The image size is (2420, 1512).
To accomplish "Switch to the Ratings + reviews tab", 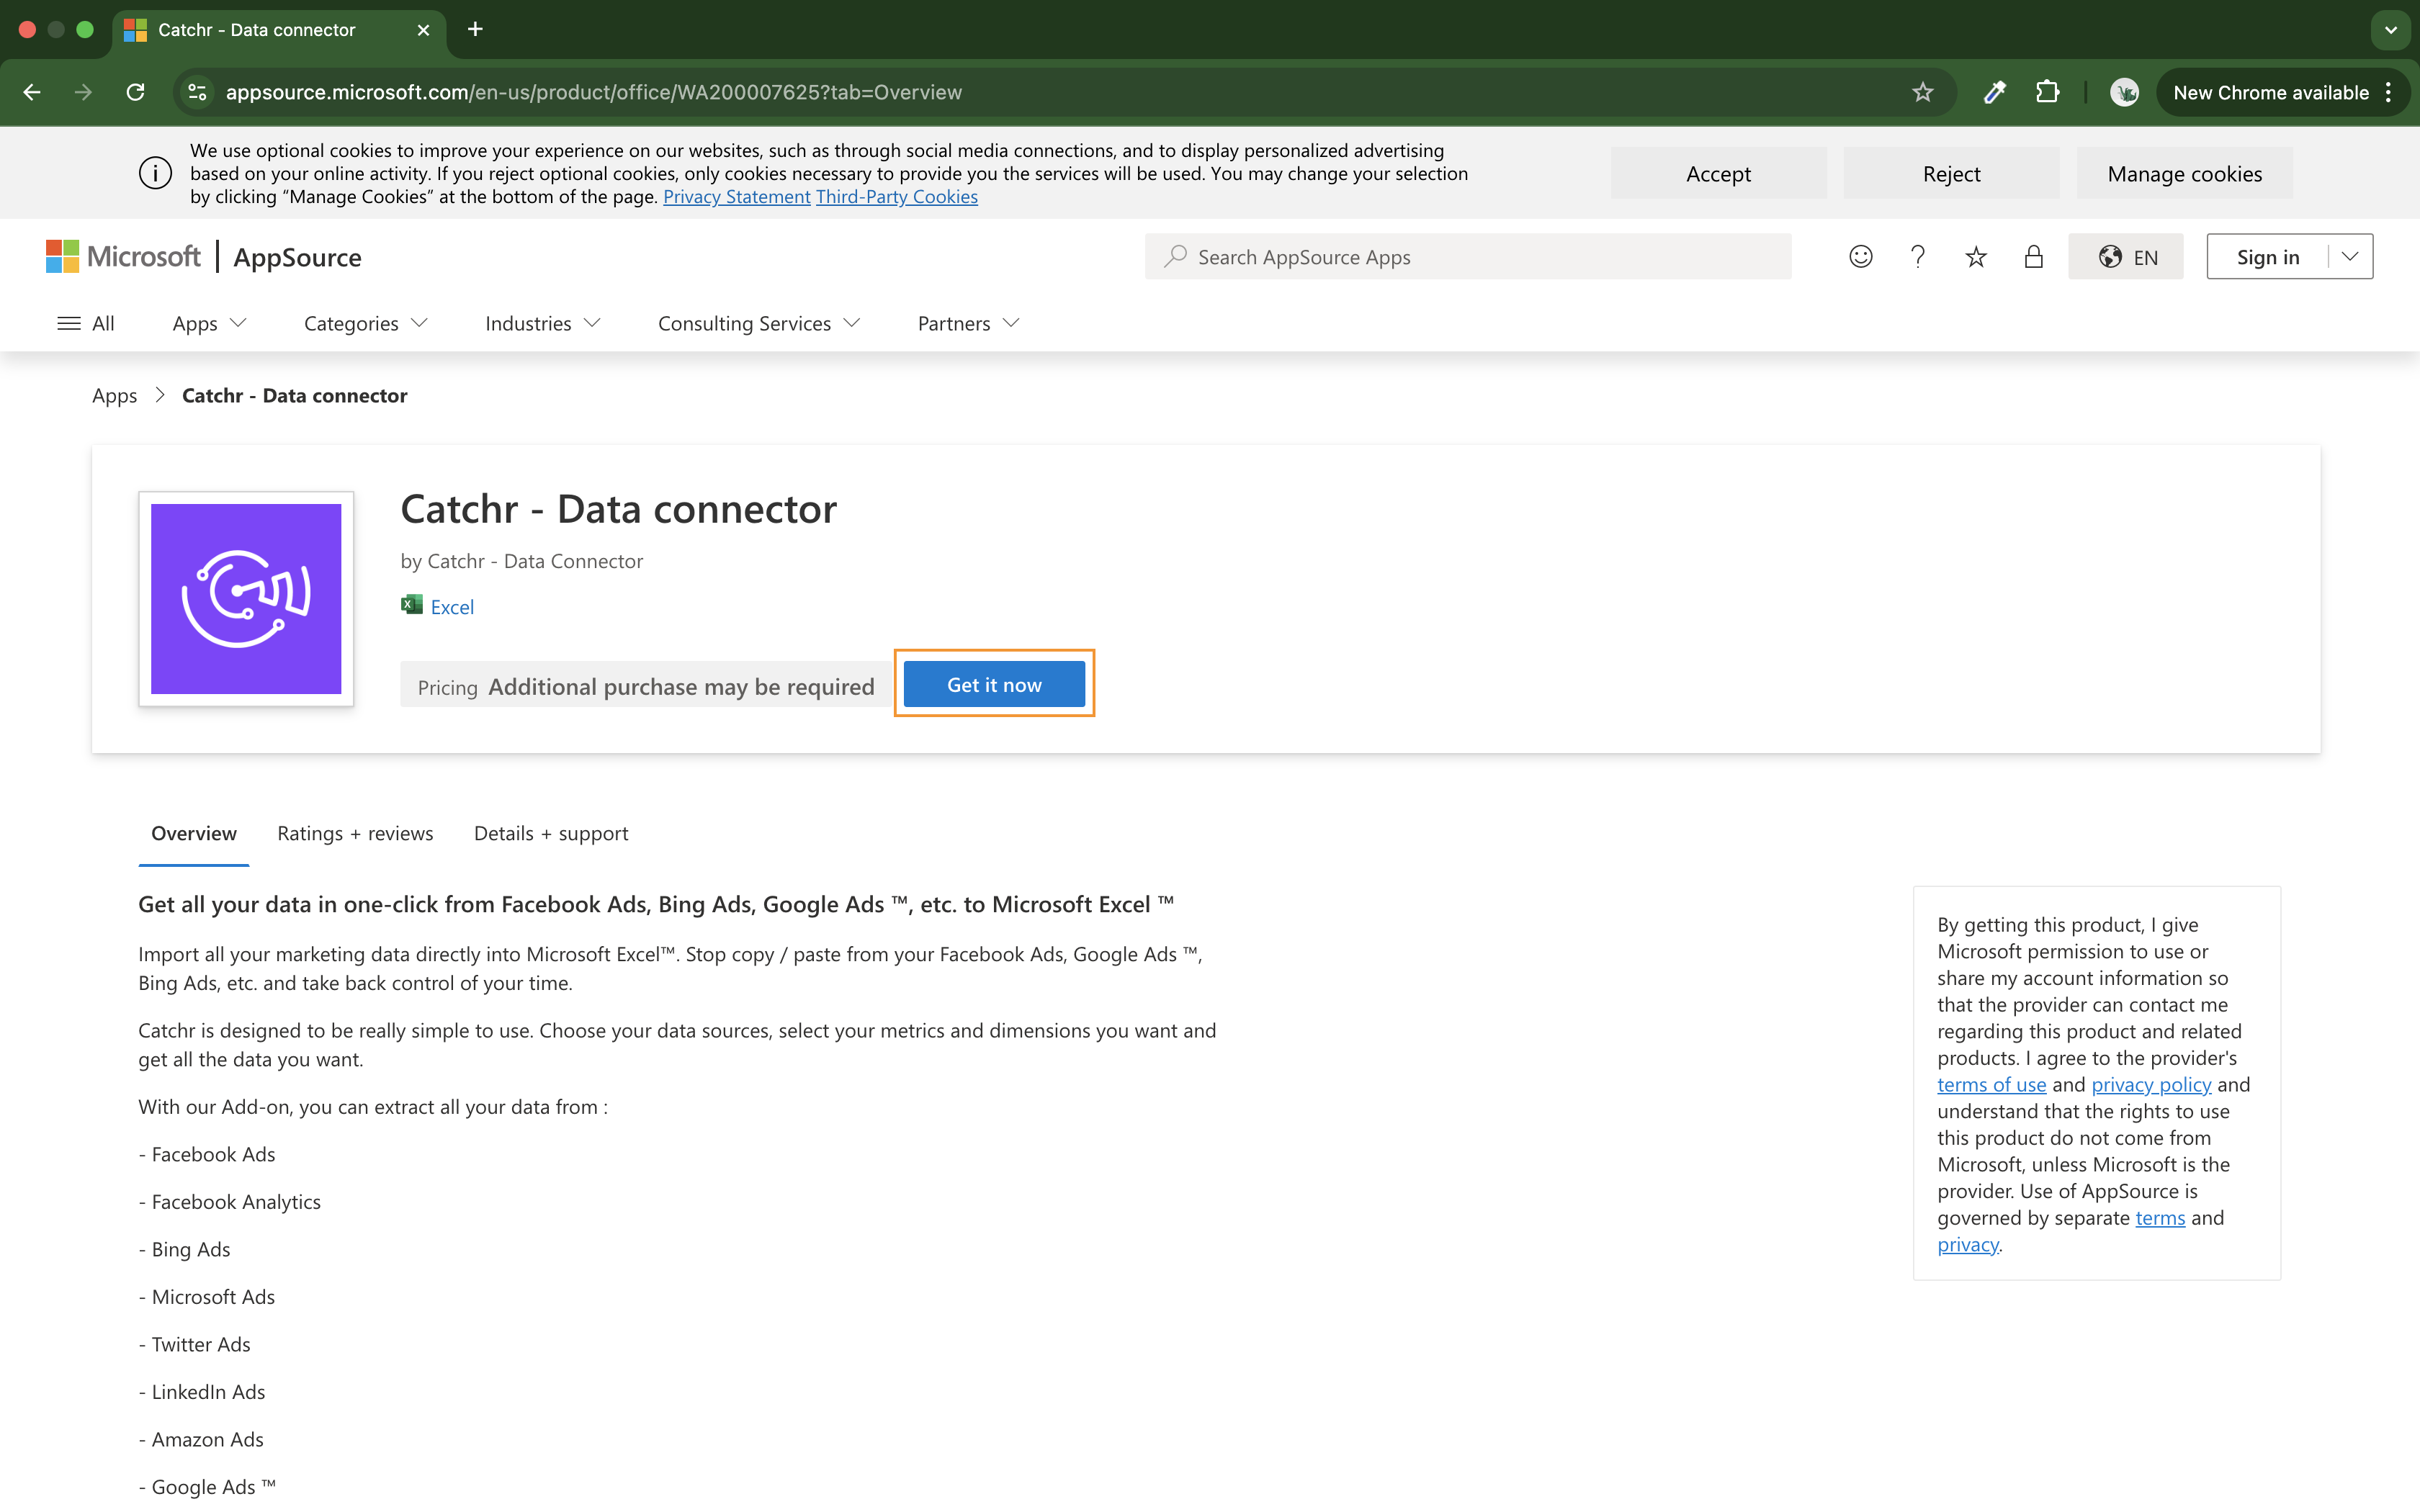I will [355, 833].
